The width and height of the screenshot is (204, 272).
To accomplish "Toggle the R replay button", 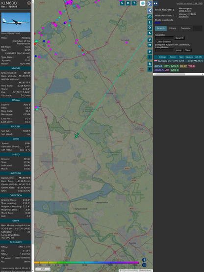I will point(150,64).
